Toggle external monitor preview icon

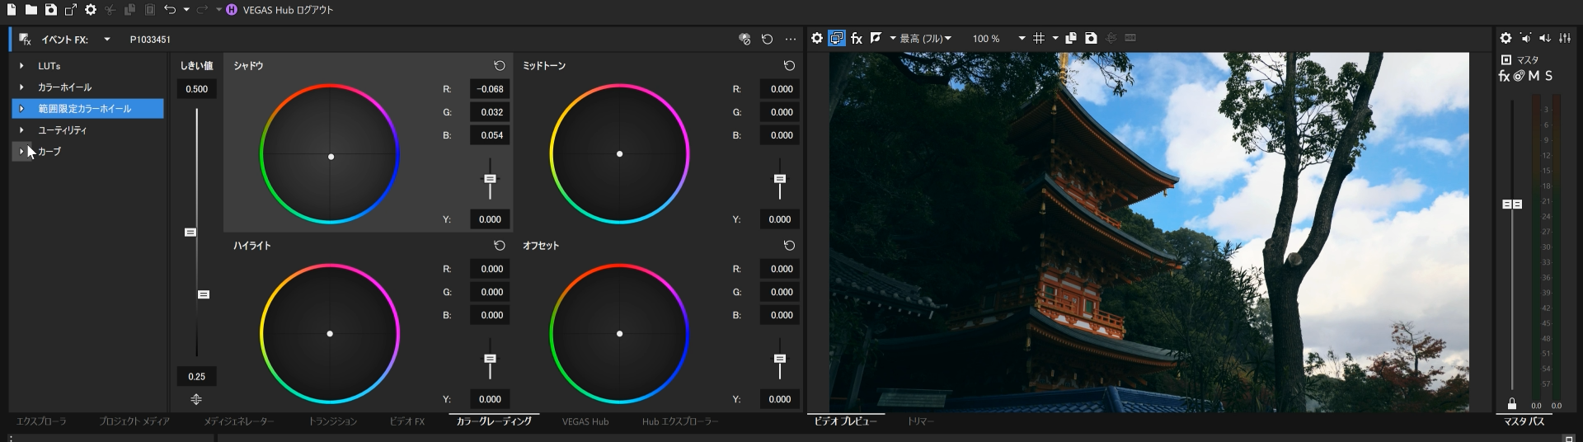pos(837,38)
